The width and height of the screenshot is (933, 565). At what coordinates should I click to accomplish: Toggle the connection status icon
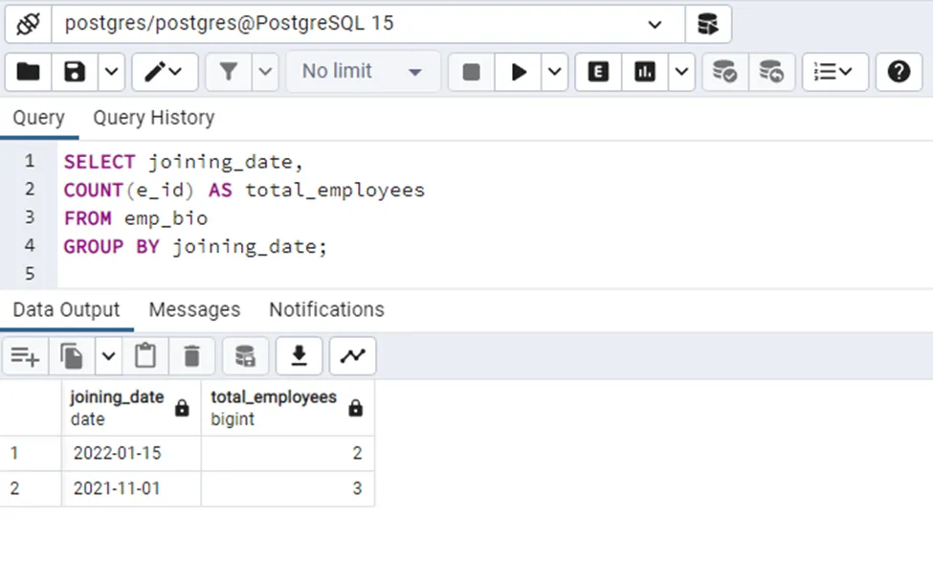click(28, 24)
